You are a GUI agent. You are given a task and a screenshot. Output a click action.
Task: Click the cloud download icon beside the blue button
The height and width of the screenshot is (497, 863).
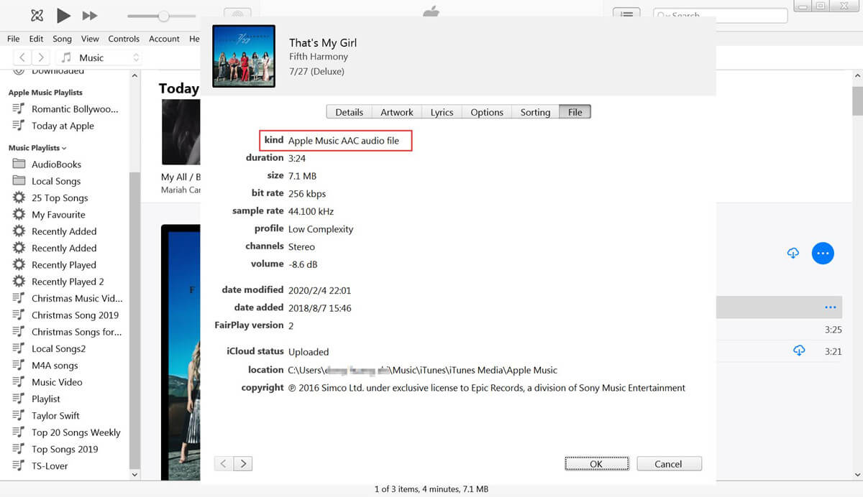coord(793,254)
